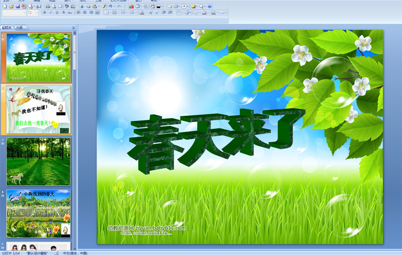Switch to the 幻灯片 tab
Image resolution: width=402 pixels, height=255 pixels.
click(7, 28)
